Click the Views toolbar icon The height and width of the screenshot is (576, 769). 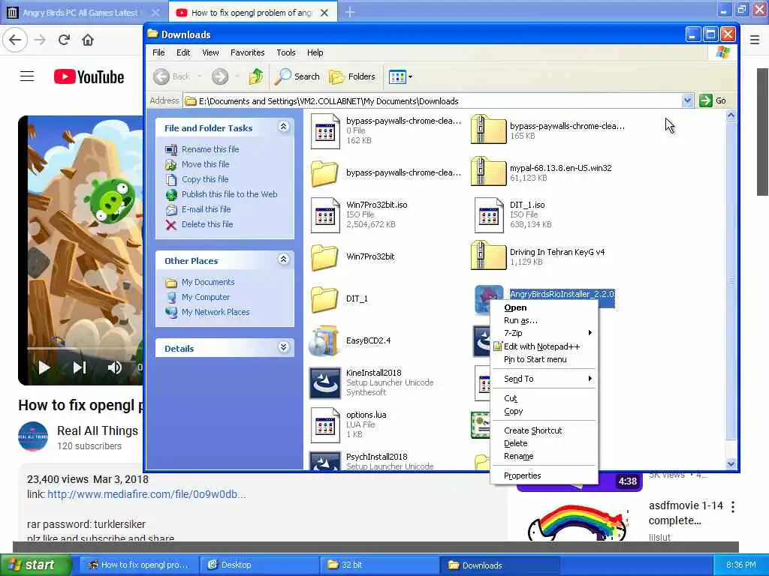(x=397, y=76)
